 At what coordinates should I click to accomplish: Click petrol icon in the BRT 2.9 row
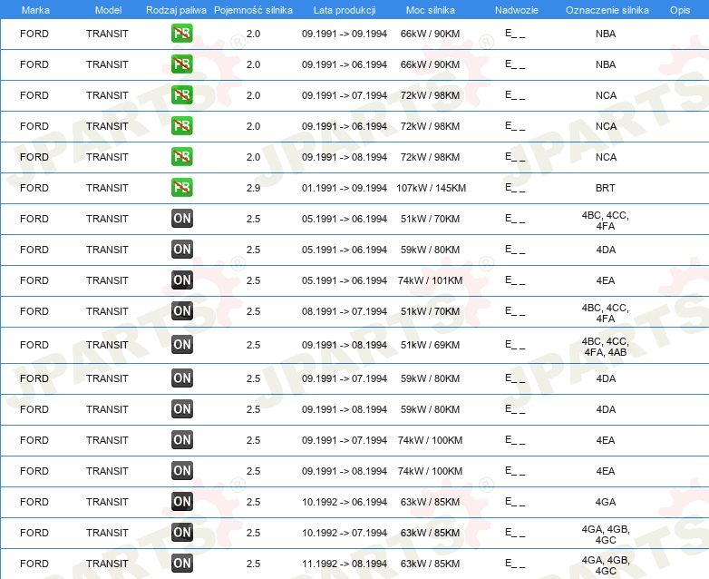point(181,188)
